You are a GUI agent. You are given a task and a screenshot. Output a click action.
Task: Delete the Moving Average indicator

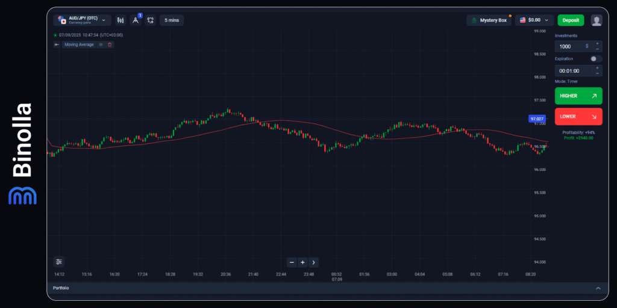click(x=110, y=45)
